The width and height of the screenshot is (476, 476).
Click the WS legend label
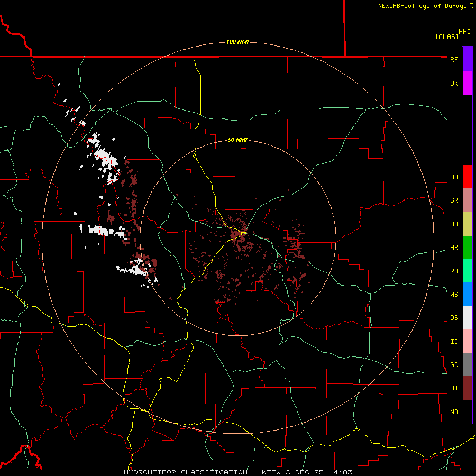coord(454,295)
